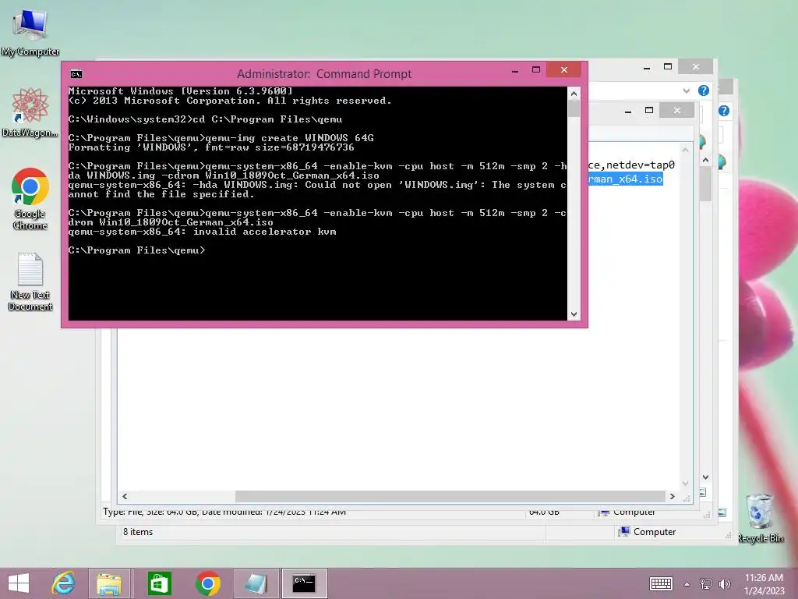Maximize the Command Prompt window

point(536,69)
